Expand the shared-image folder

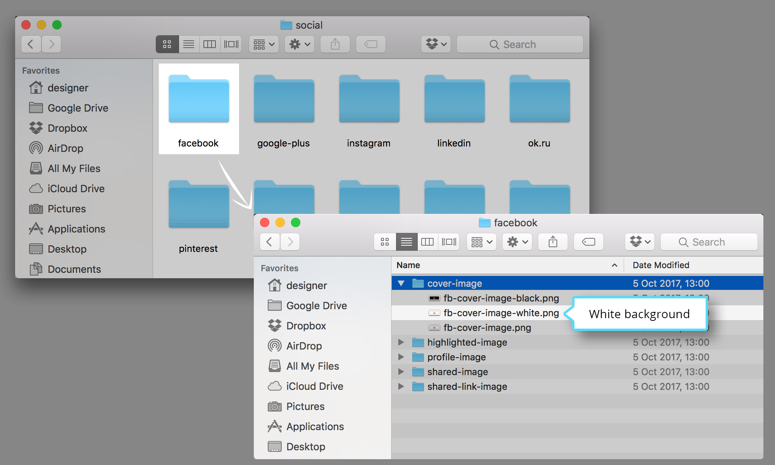[401, 372]
